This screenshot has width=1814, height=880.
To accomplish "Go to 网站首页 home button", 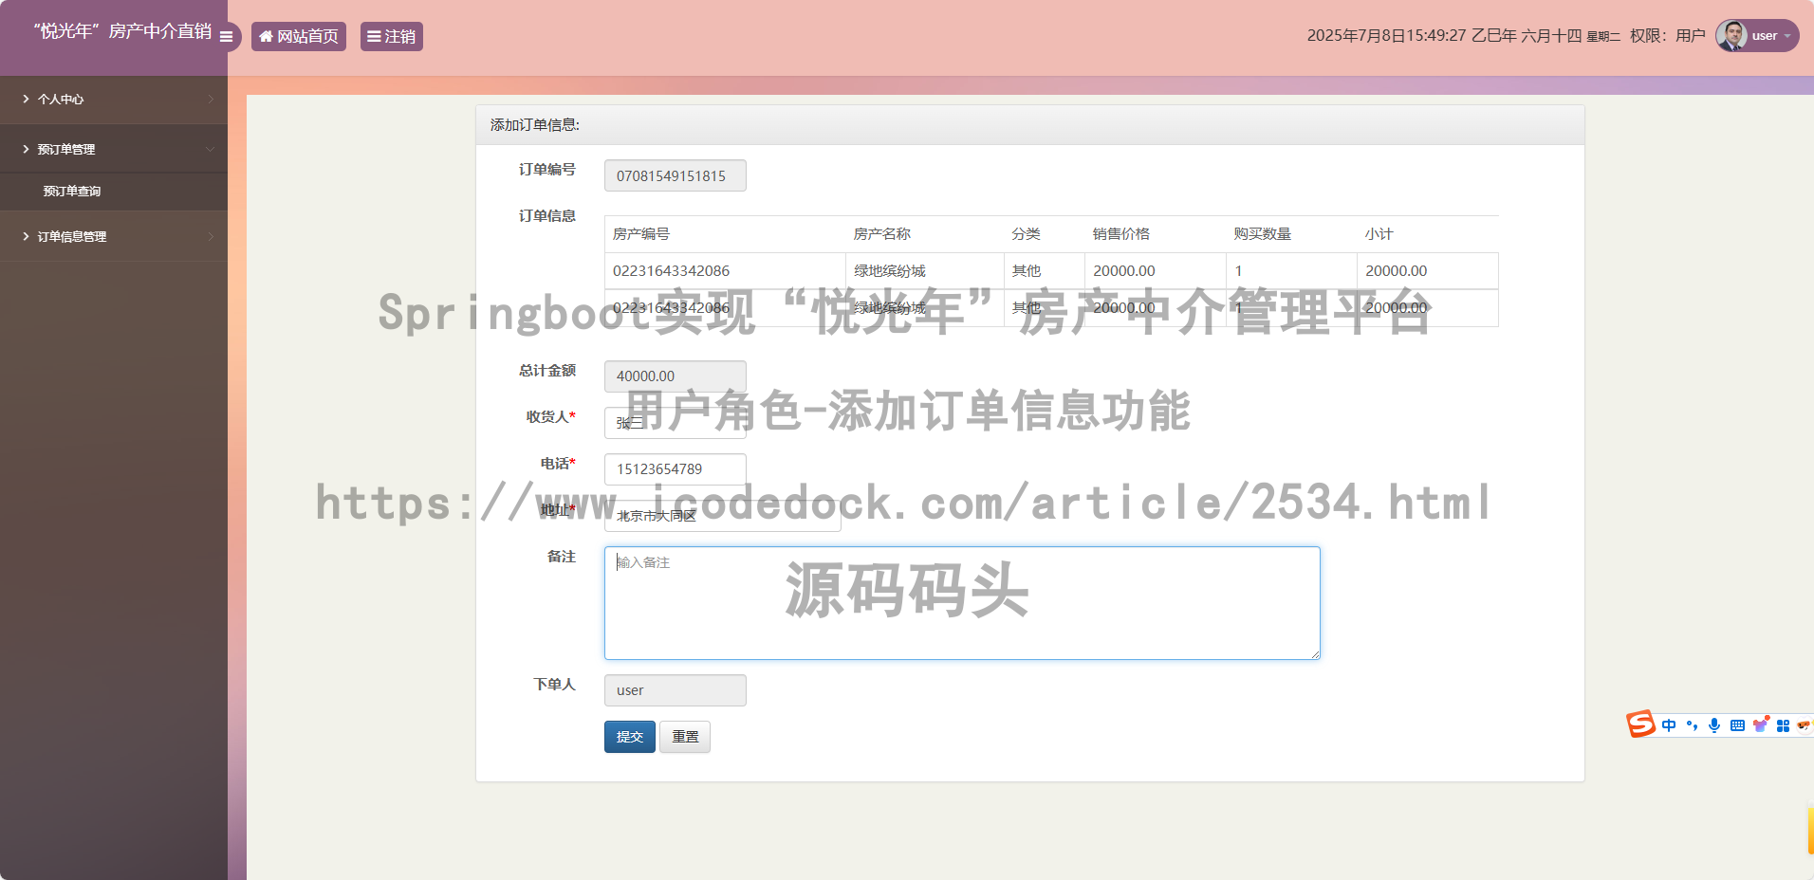I will (299, 36).
